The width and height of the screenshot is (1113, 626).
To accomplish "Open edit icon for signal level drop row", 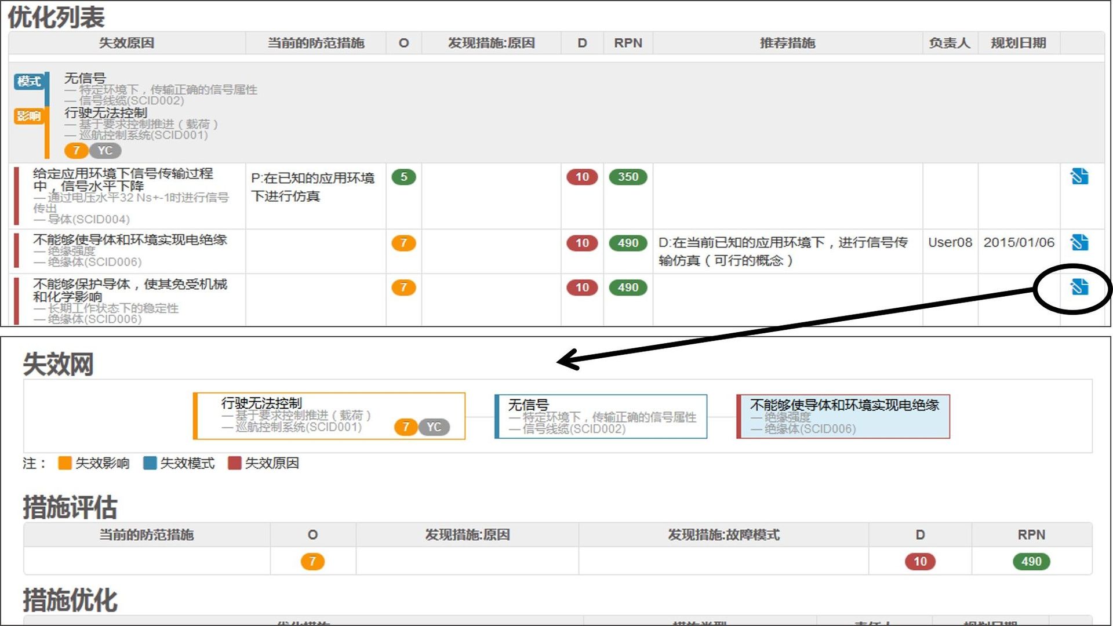I will (1079, 176).
